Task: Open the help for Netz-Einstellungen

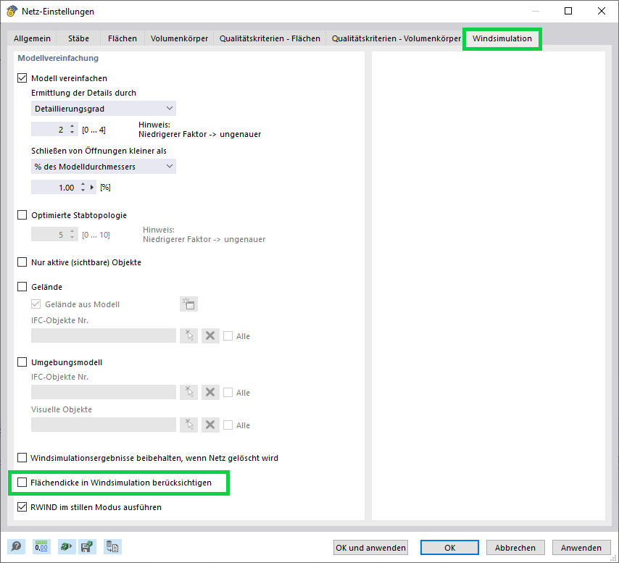Action: 15,547
